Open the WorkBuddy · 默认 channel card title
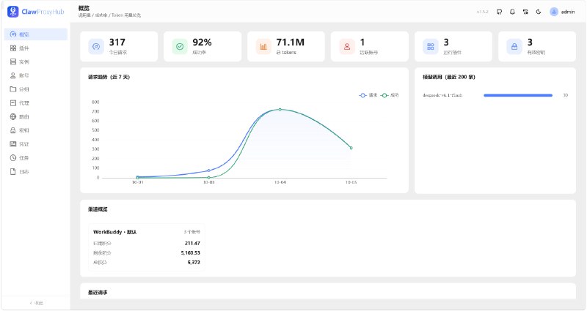Viewport: 587px width, 311px height. (115, 232)
